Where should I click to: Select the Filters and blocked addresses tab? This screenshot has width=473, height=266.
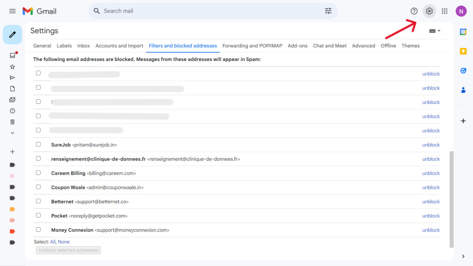(183, 46)
